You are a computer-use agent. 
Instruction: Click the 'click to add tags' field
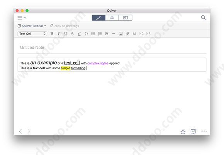click(x=67, y=26)
